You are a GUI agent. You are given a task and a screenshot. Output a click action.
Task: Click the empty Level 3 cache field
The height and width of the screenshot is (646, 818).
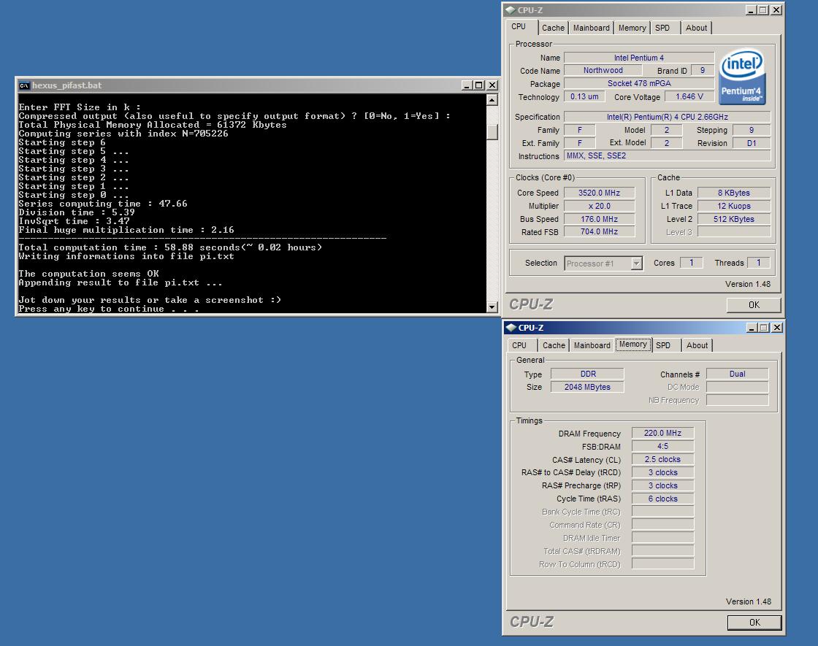pyautogui.click(x=733, y=231)
